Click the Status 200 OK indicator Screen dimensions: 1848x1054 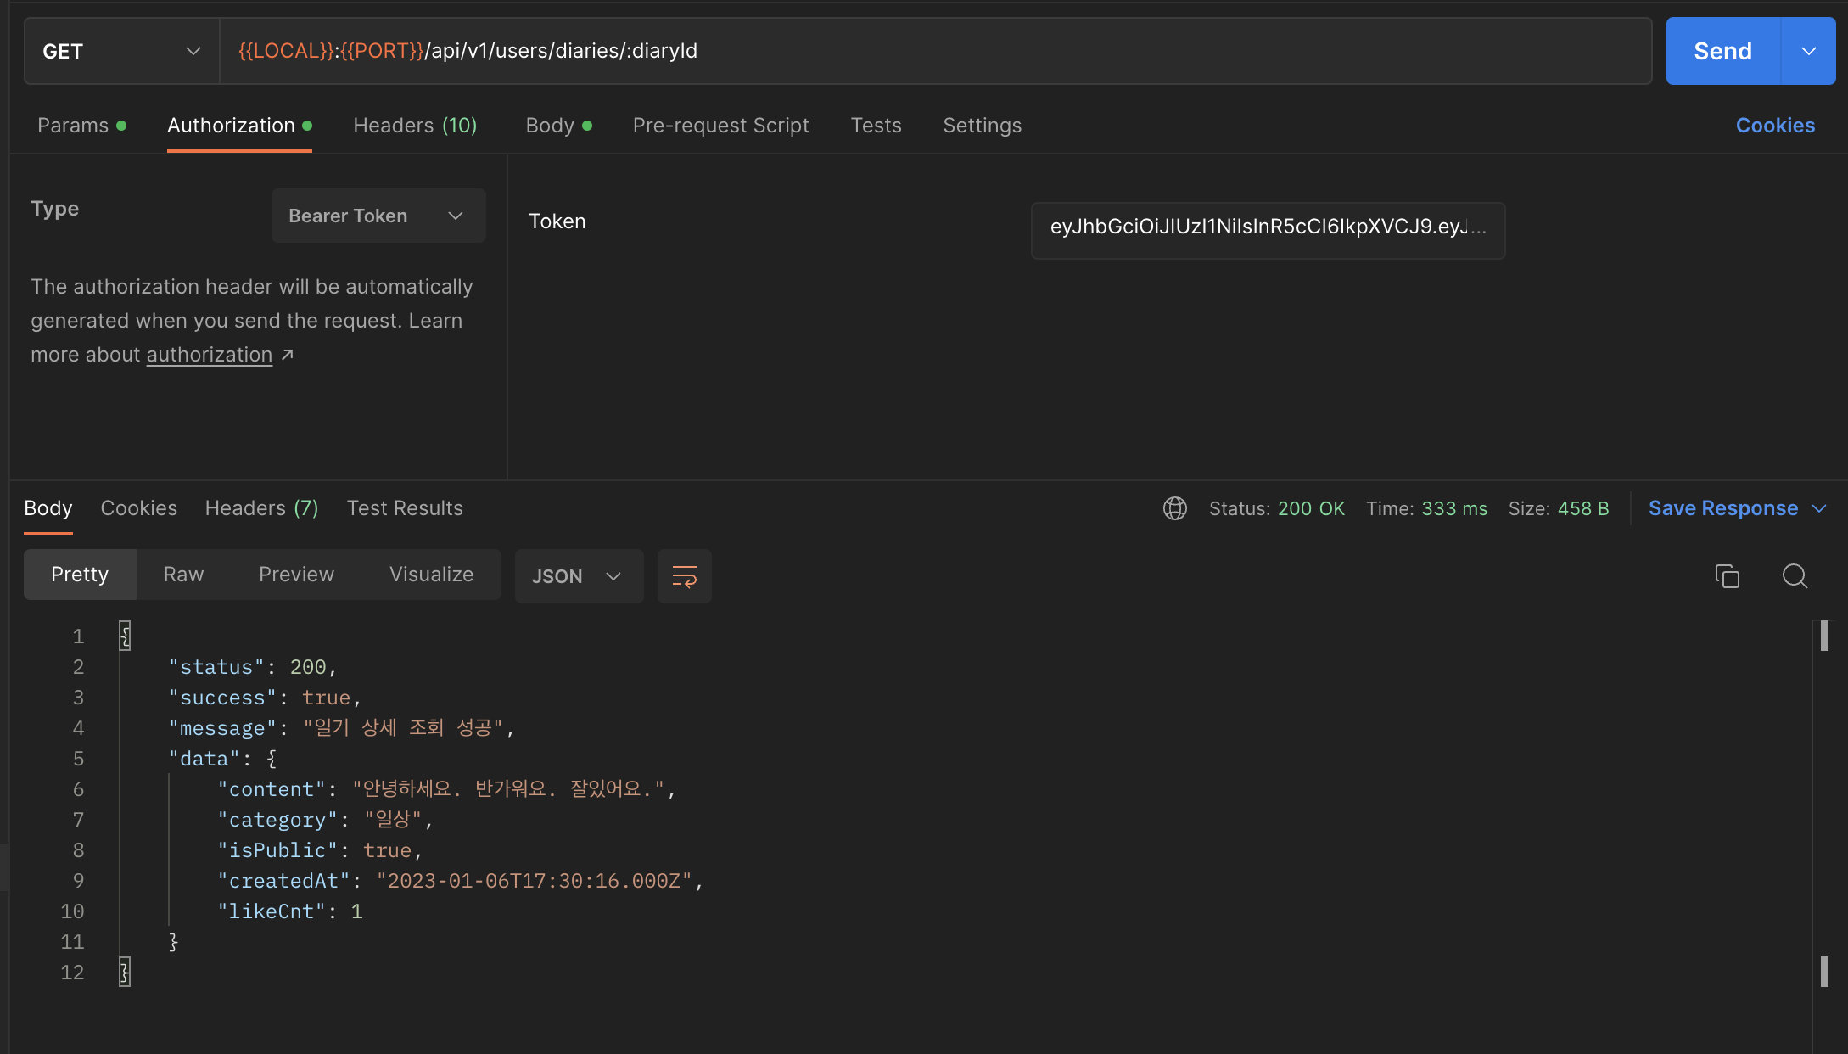click(x=1276, y=508)
